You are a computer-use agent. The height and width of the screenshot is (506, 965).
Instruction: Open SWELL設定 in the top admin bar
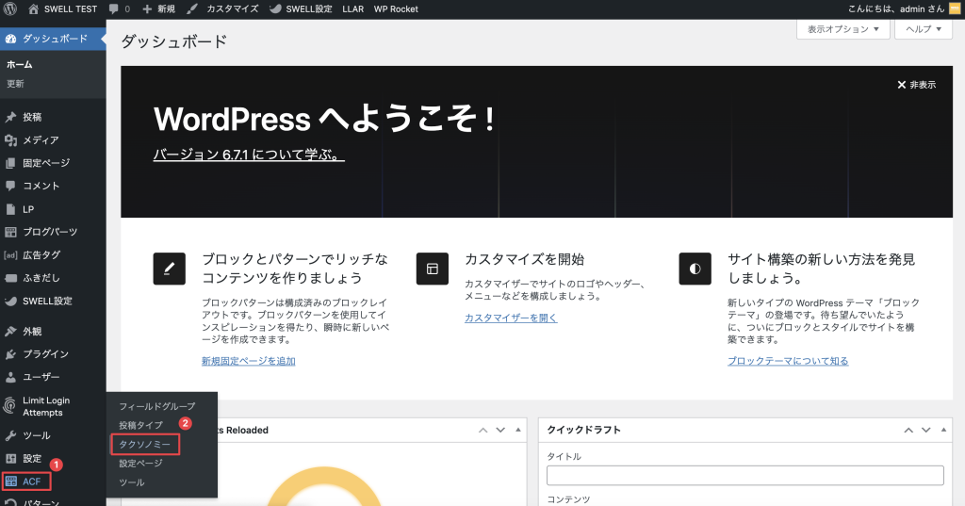301,8
